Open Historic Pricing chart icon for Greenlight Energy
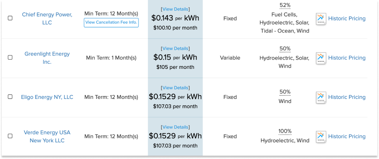The image size is (379, 159). (321, 58)
